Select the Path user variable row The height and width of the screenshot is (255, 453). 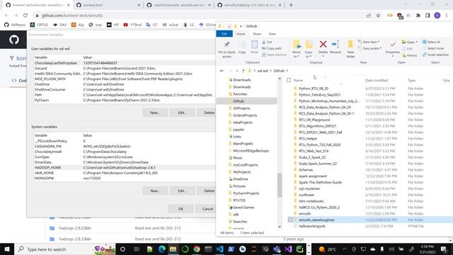pos(125,94)
